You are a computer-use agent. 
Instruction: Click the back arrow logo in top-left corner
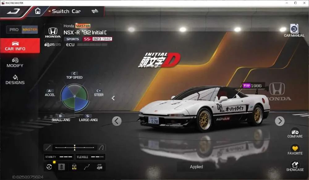[13, 11]
